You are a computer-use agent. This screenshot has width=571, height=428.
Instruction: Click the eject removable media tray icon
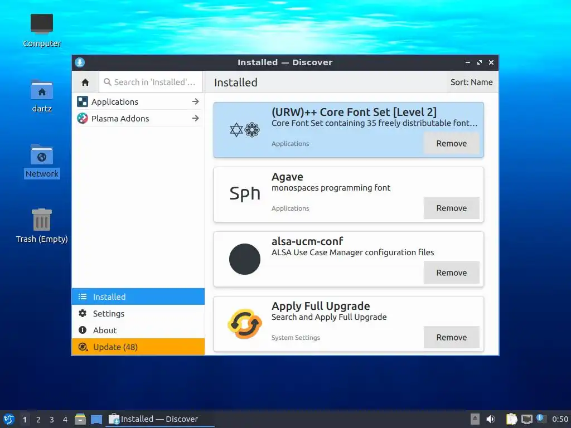[x=475, y=419]
